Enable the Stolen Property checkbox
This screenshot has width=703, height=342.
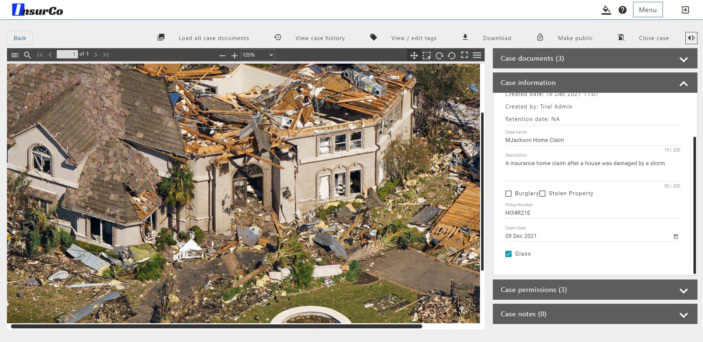(543, 194)
